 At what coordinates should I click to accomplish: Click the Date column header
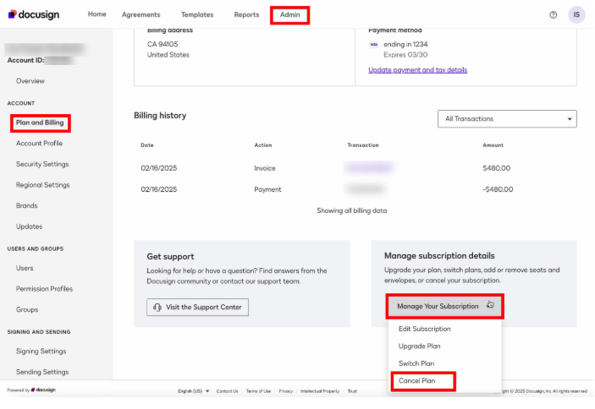coord(147,145)
